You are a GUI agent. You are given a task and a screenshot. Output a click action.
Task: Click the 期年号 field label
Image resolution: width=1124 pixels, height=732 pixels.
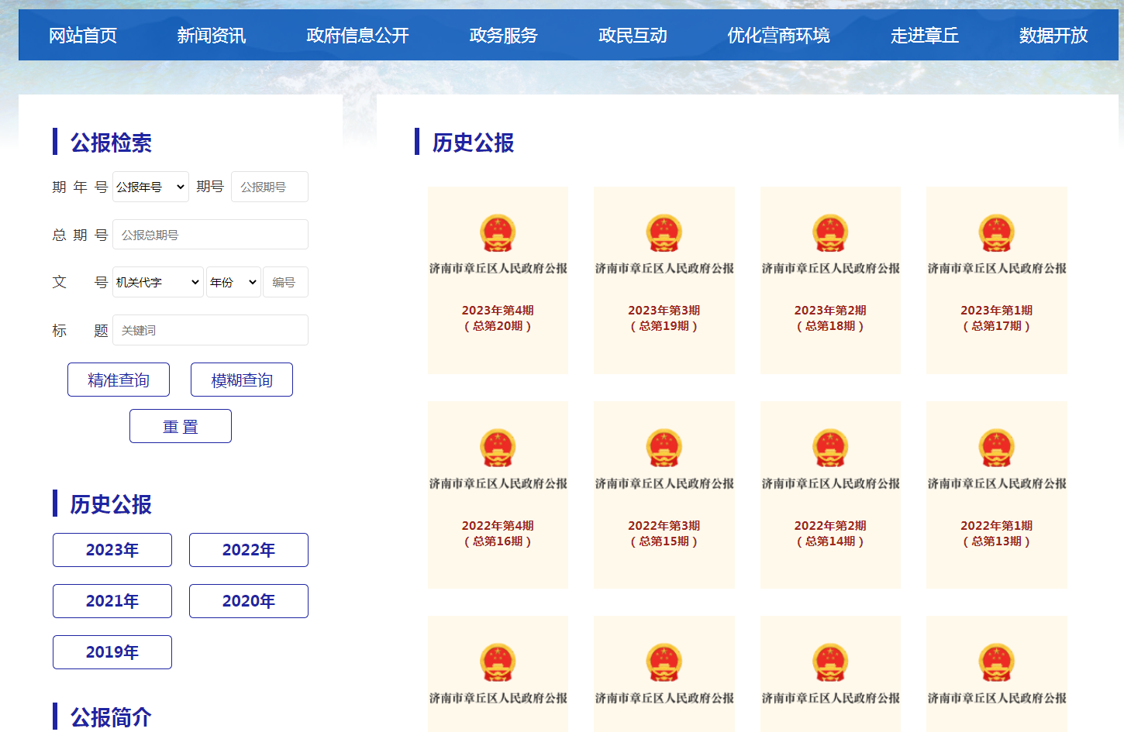point(80,187)
